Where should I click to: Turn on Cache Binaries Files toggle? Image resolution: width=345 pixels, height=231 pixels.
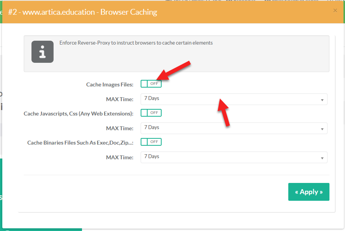[151, 142]
